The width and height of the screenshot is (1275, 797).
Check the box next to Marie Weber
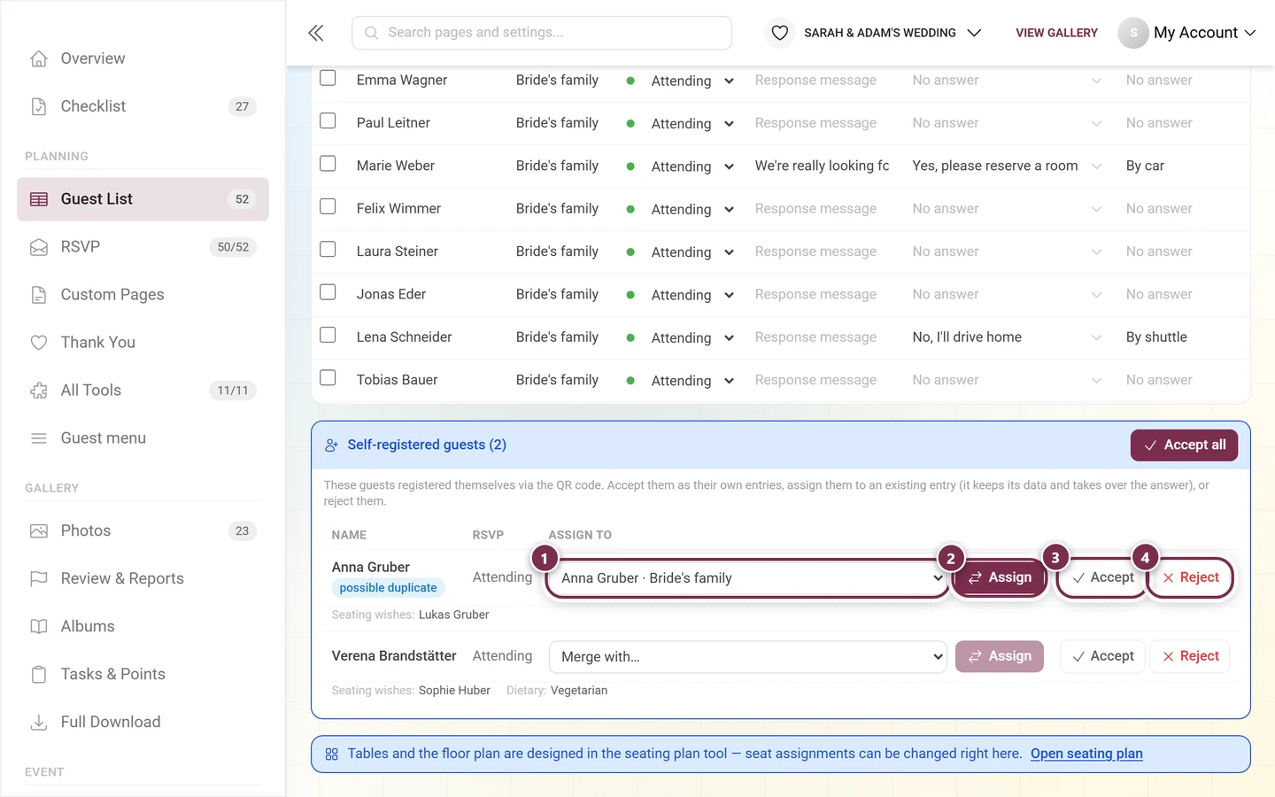328,164
